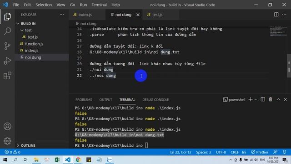
Task: Open the View menu
Action: (x=60, y=5)
